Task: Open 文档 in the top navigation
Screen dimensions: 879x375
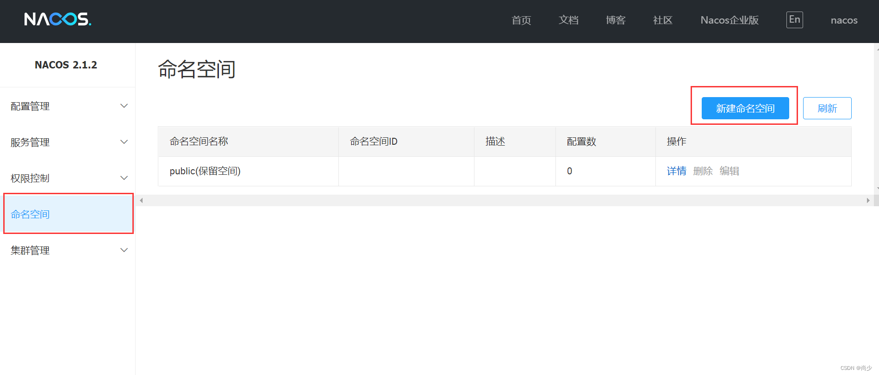Action: (x=568, y=20)
